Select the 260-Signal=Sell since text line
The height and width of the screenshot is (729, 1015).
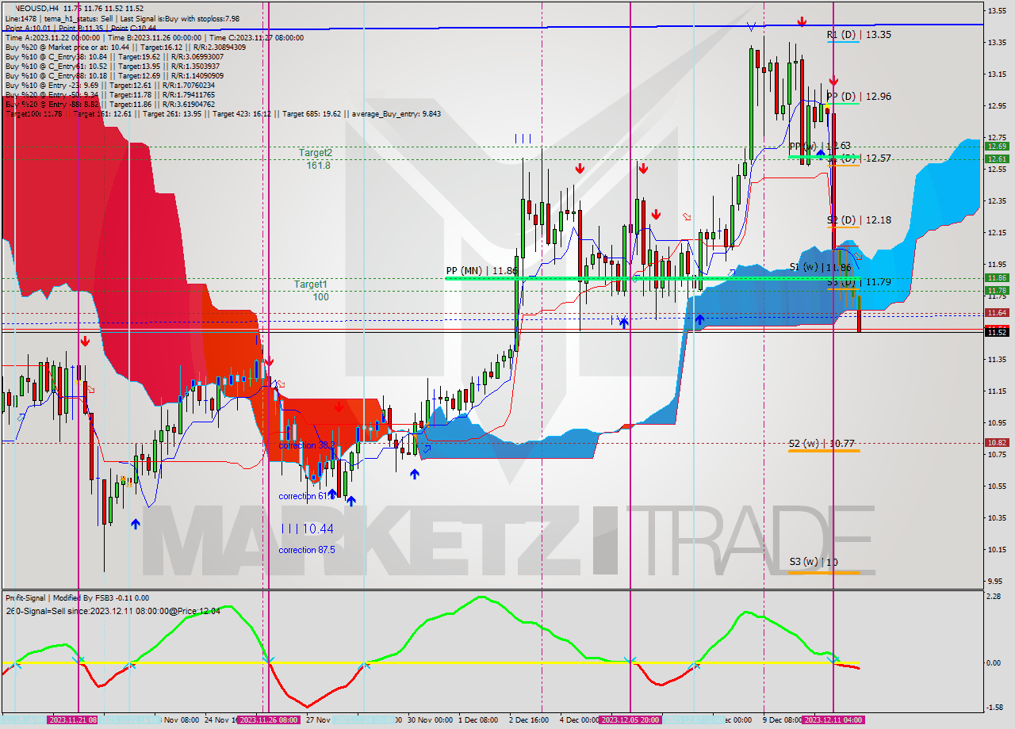click(112, 611)
